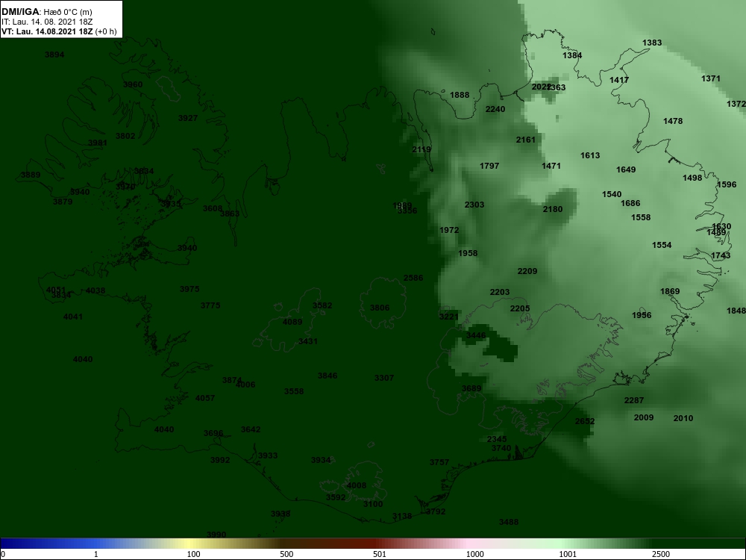The width and height of the screenshot is (746, 560).
Task: Click the map value 1956
Action: [642, 315]
